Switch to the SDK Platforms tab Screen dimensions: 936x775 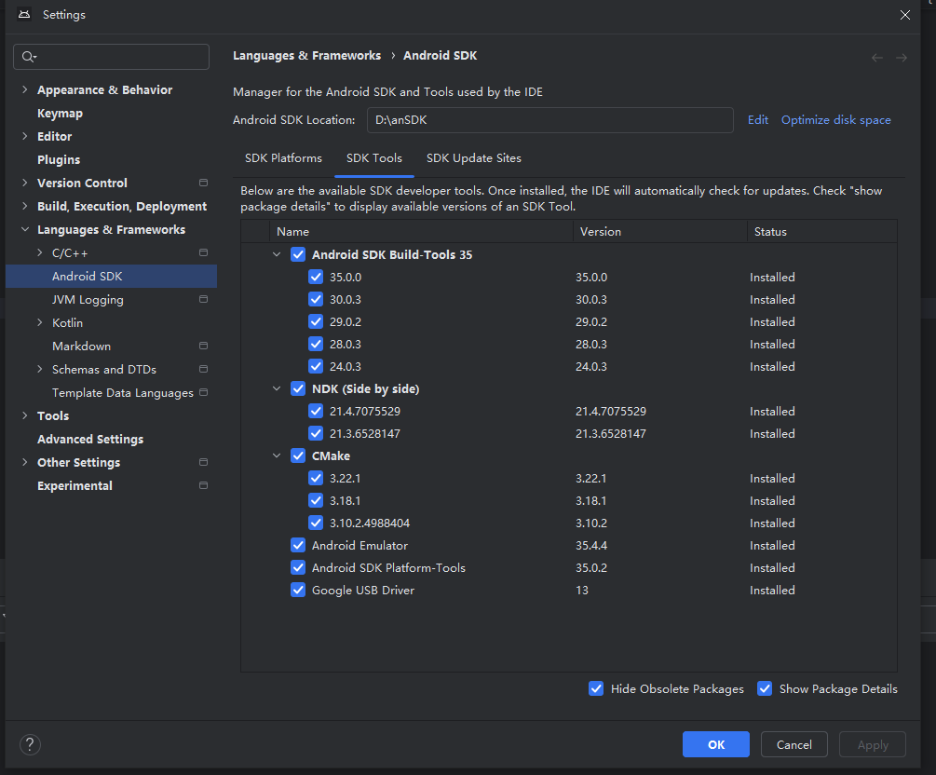pyautogui.click(x=283, y=158)
